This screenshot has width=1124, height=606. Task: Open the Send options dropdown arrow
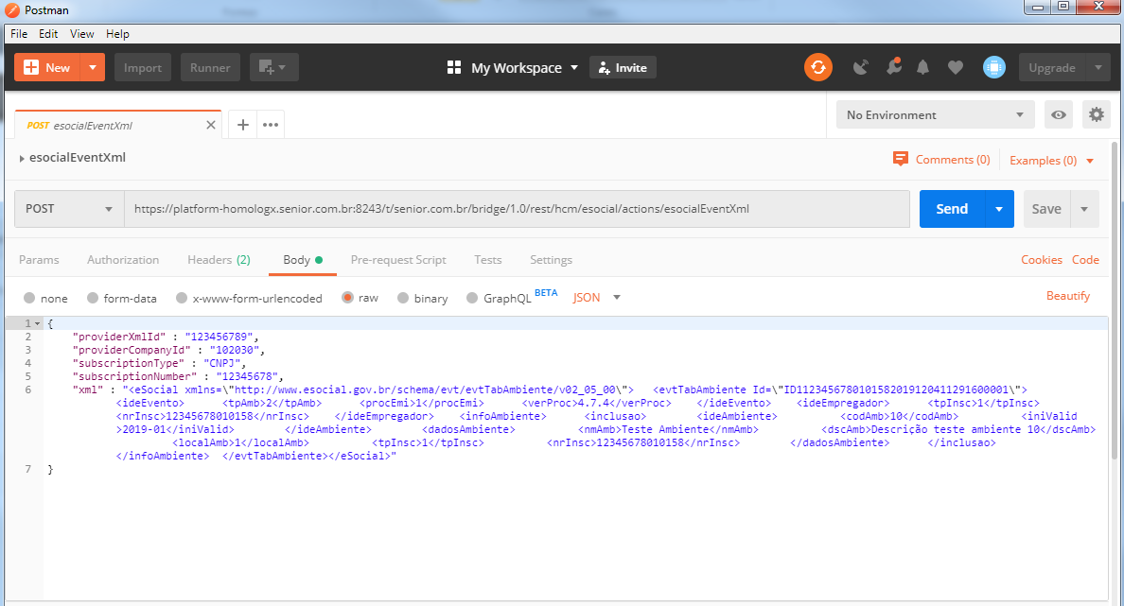click(x=998, y=208)
